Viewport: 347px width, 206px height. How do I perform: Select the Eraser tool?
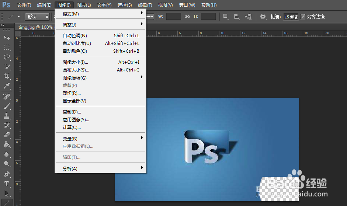(7, 135)
